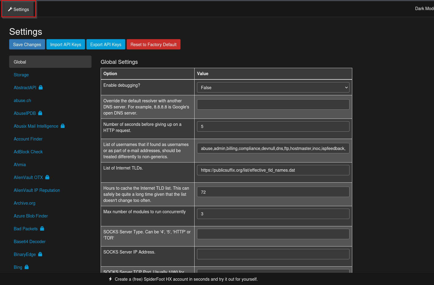Click Reset to Factory Default button
Image resolution: width=434 pixels, height=285 pixels.
153,44
